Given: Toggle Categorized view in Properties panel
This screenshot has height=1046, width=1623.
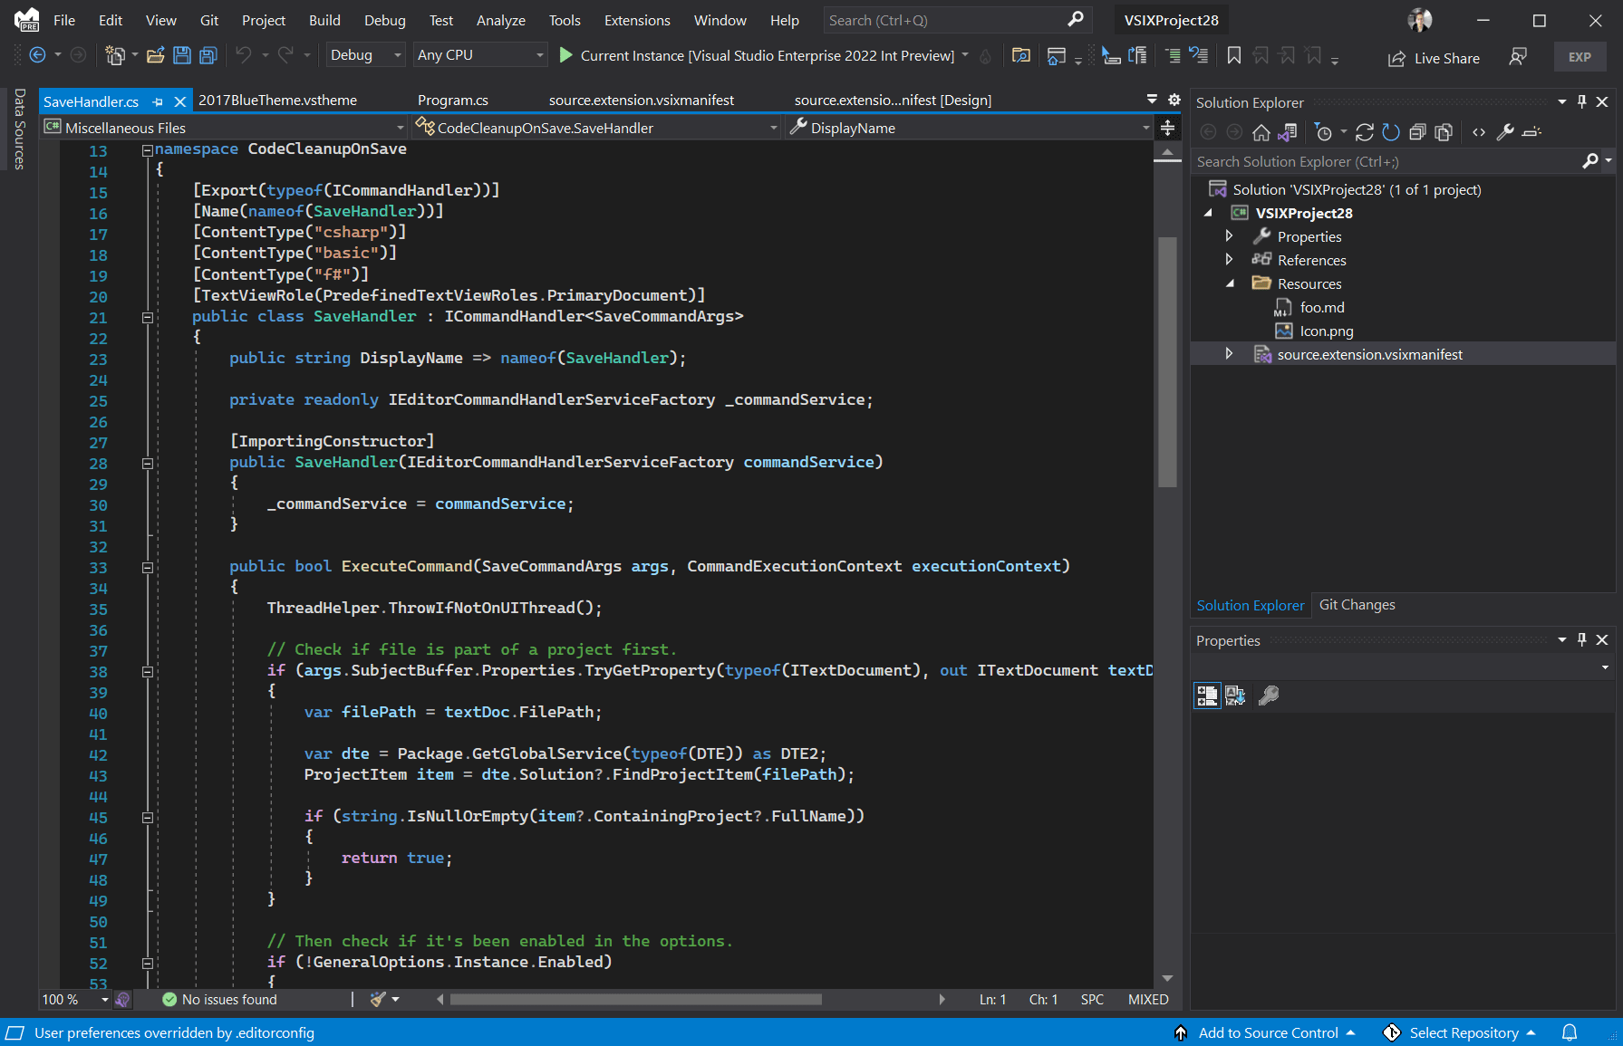Looking at the screenshot, I should click(1207, 696).
